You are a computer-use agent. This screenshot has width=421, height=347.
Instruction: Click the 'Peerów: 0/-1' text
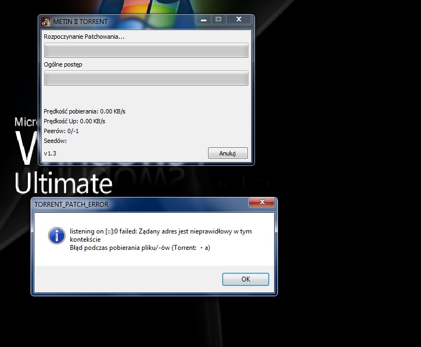point(61,131)
